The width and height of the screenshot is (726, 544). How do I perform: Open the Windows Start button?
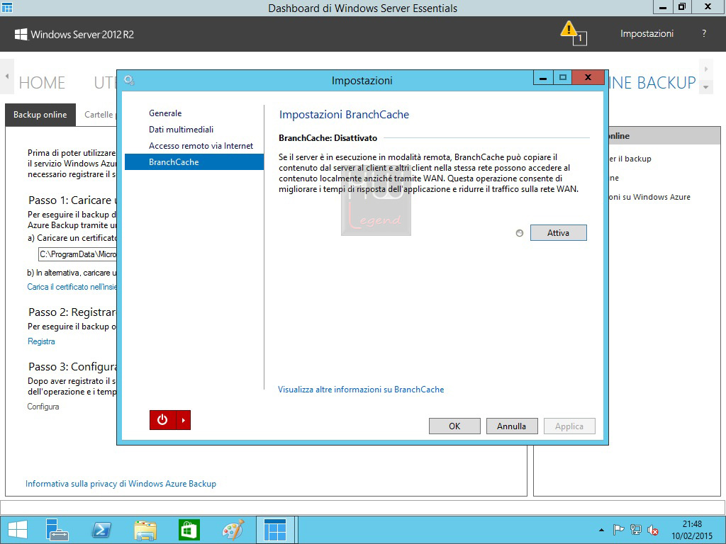[18, 530]
